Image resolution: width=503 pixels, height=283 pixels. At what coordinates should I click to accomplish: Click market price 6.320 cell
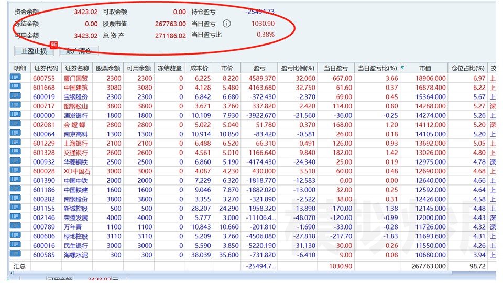pos(231,181)
